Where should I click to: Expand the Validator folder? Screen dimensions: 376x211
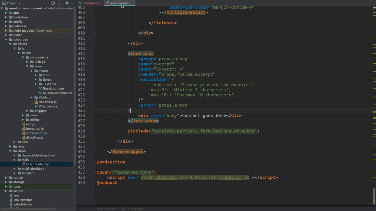click(x=31, y=98)
